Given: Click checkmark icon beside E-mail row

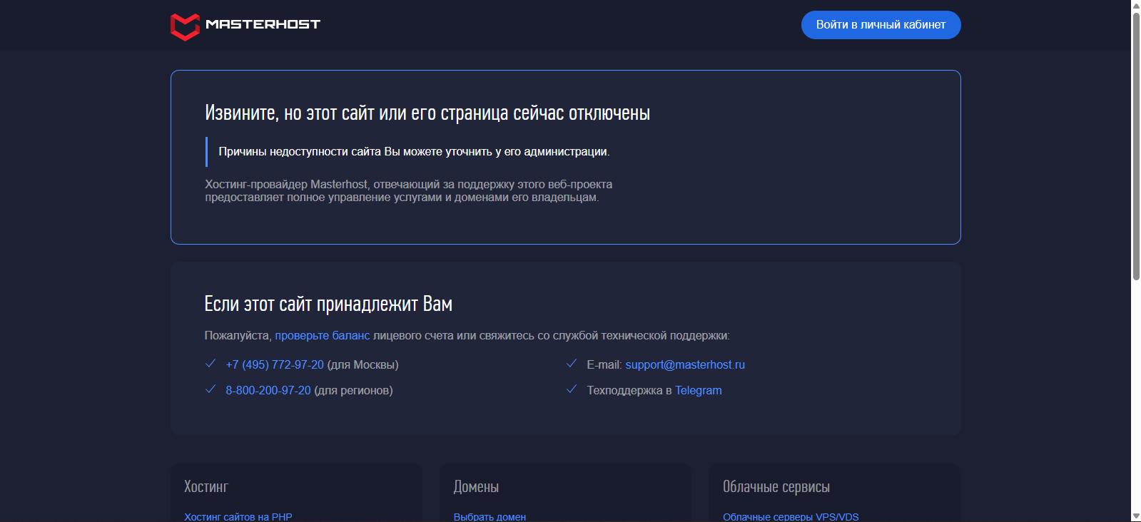Looking at the screenshot, I should (x=572, y=364).
